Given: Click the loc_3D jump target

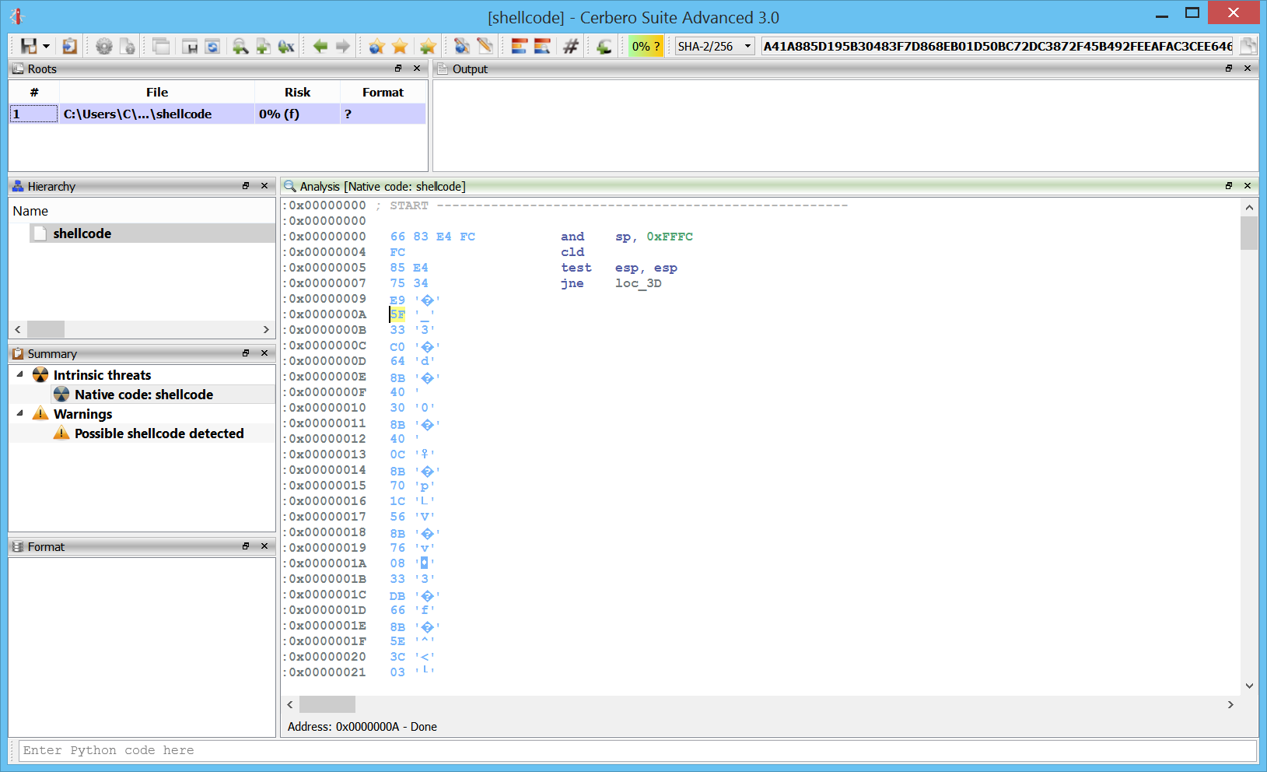Looking at the screenshot, I should [x=638, y=283].
